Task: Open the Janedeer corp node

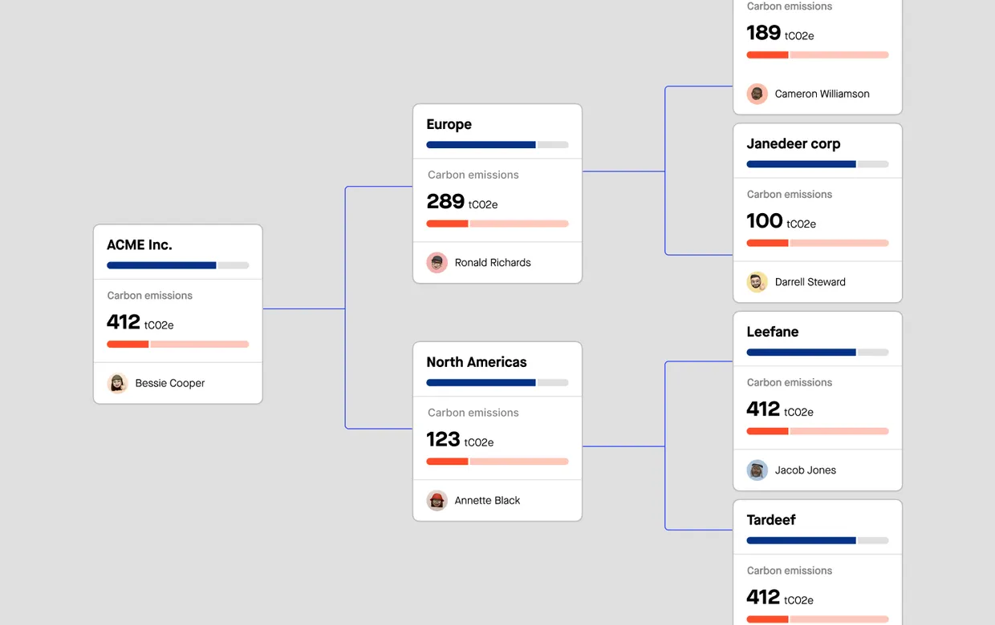Action: coord(794,144)
